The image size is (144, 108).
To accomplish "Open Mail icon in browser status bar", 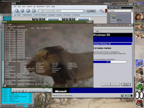I will (16, 91).
